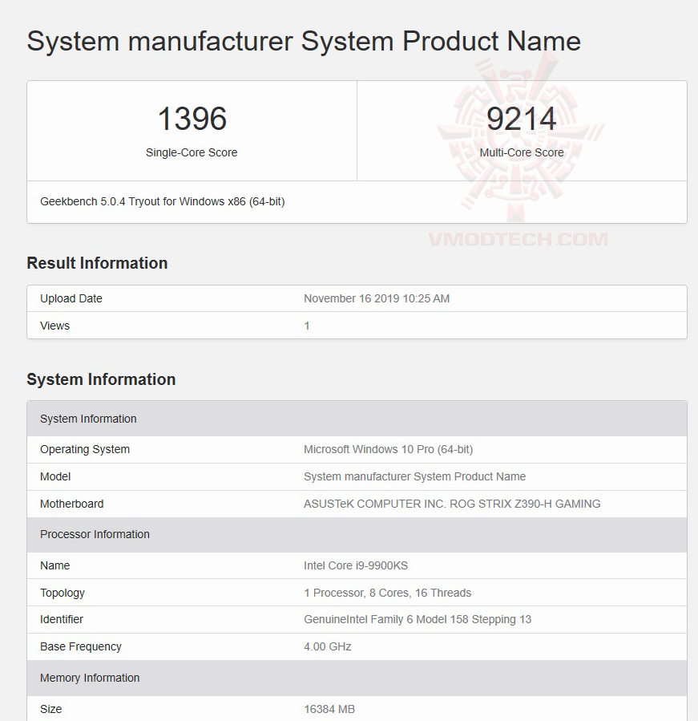The width and height of the screenshot is (698, 721).
Task: Click the memory 'Size' row label
Action: point(51,709)
